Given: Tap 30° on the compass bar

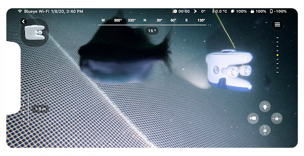Looking at the screenshot, I should (159, 20).
